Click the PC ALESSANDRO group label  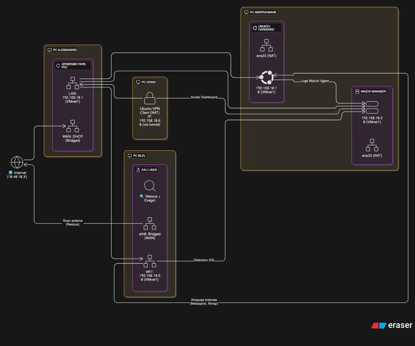[62, 50]
